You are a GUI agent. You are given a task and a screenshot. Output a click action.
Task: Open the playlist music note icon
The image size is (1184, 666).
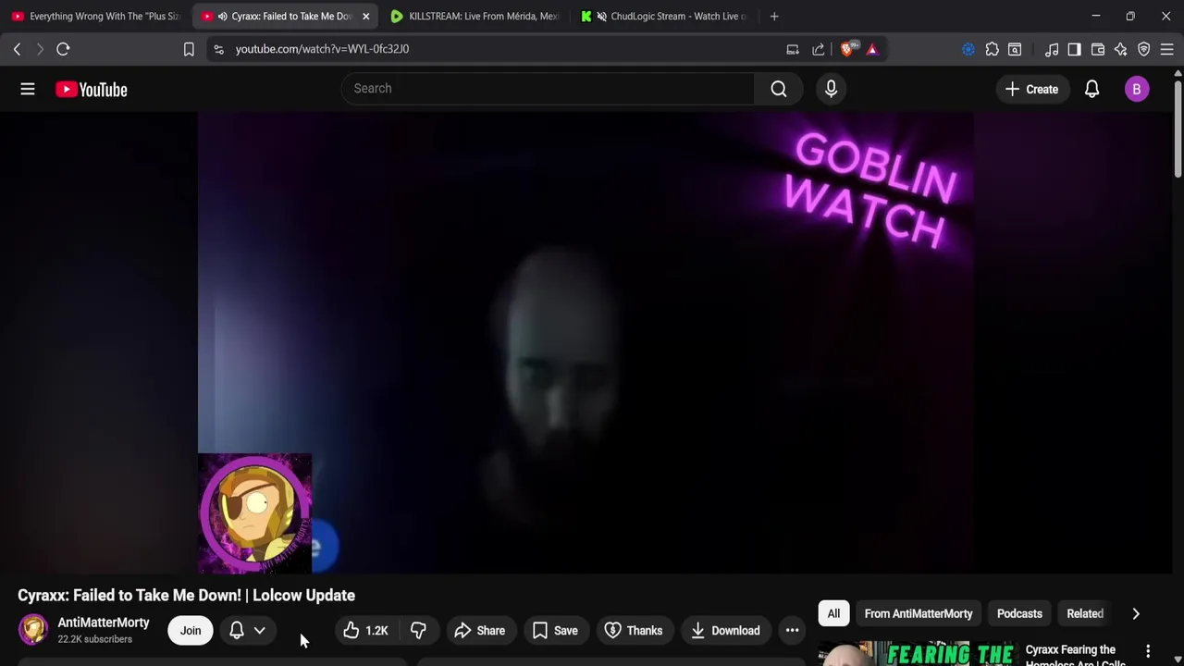click(1052, 49)
